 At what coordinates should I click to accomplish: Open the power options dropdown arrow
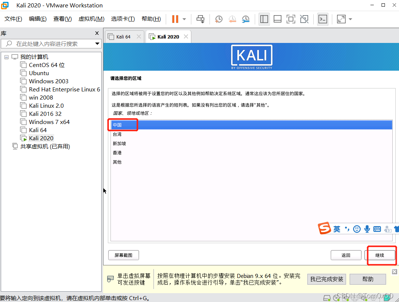point(184,19)
